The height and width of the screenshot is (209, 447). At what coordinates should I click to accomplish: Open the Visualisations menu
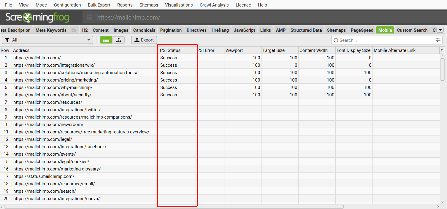pos(179,5)
